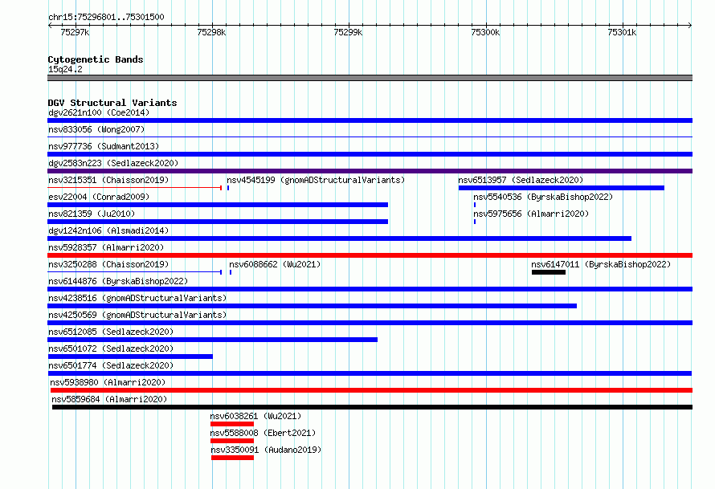
Task: Select the esv22004 (Conrad2009) label
Action: point(99,197)
